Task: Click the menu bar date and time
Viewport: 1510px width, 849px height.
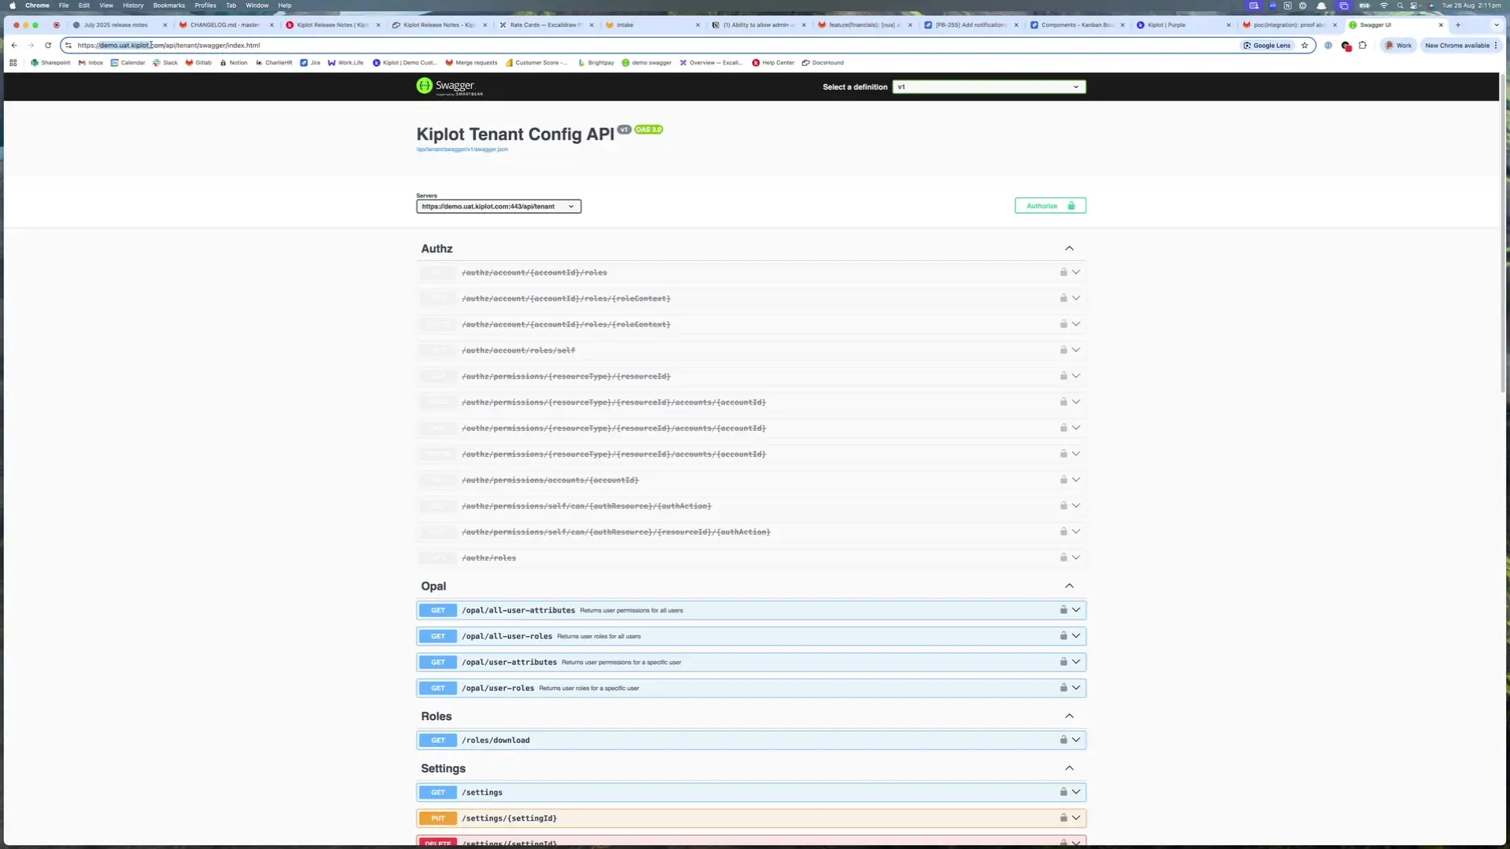Action: pyautogui.click(x=1471, y=6)
